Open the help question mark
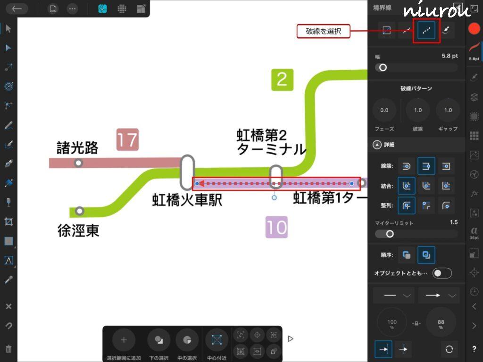Image resolution: width=483 pixels, height=362 pixels. click(x=474, y=349)
